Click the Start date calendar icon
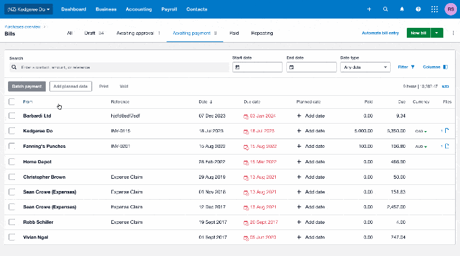 (237, 67)
